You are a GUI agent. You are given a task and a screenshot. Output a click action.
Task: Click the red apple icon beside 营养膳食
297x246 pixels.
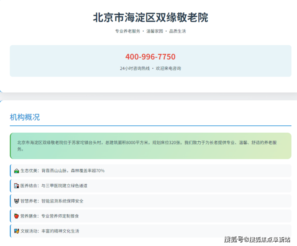click(16, 216)
